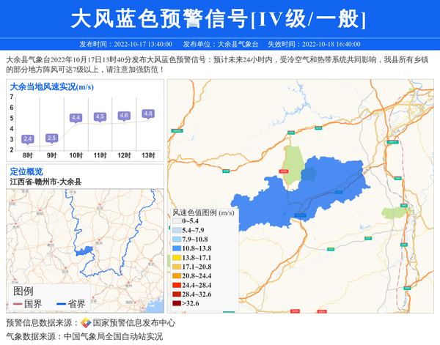The width and height of the screenshot is (440, 345).
Task: Click the 大风蓝色预警信号 title banner
Action: (219, 18)
